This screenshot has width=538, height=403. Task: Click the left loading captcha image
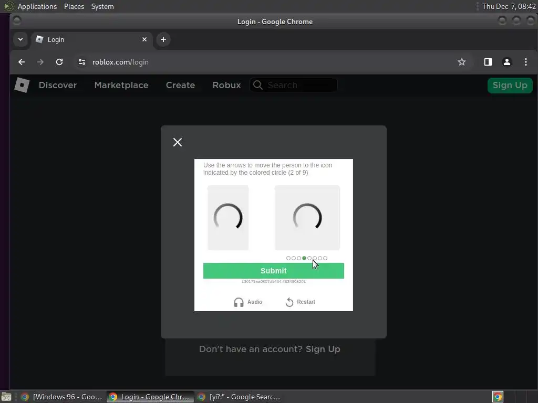click(228, 218)
